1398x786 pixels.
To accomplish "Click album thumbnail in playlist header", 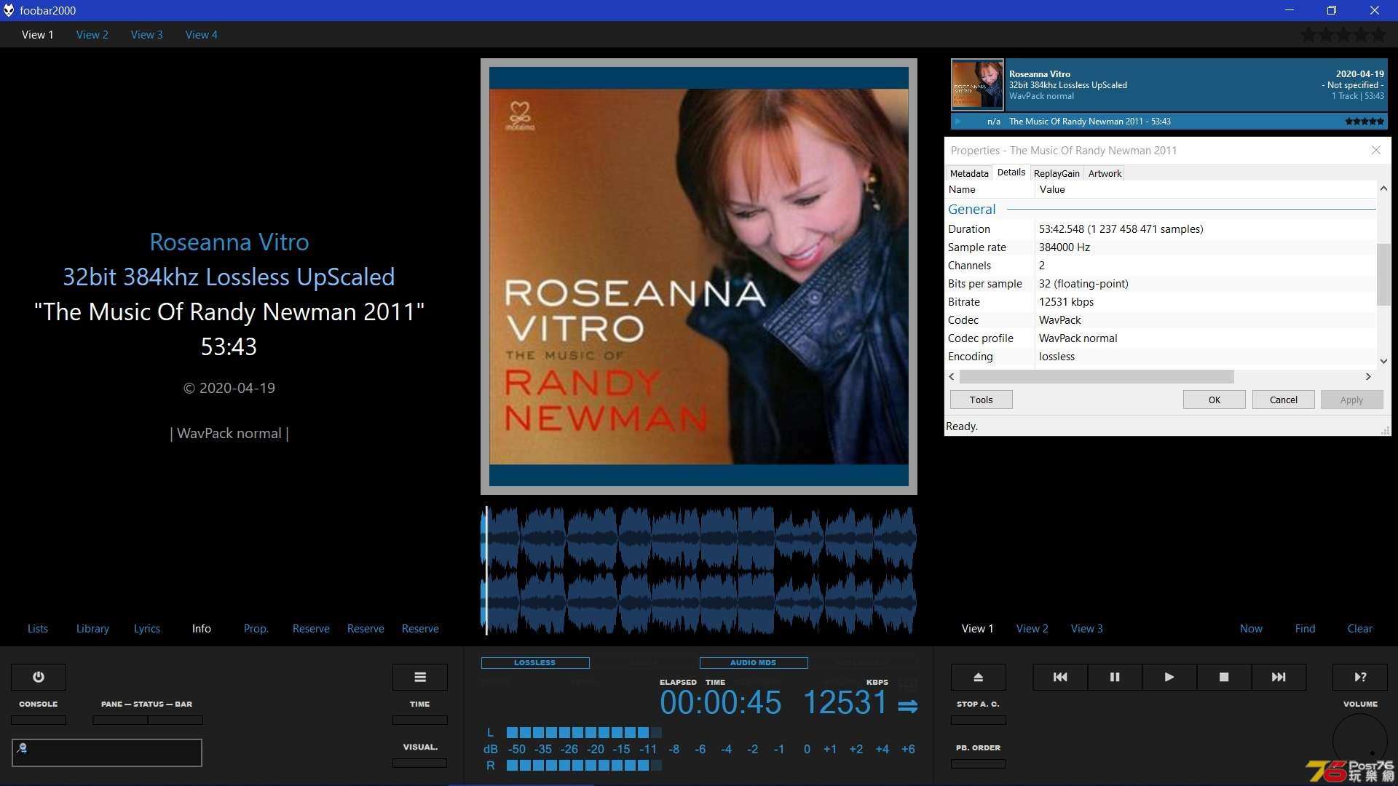I will click(977, 85).
